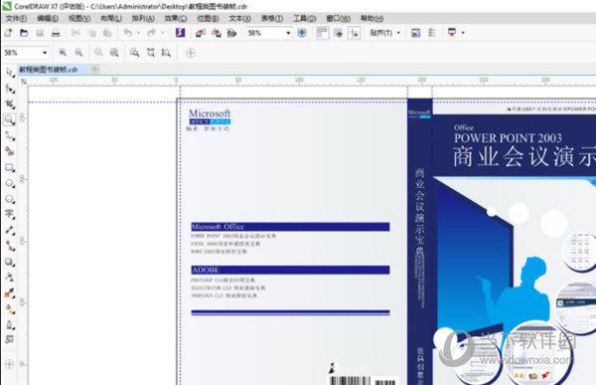Open the 58% zoom level dropdown in standard toolbar
The image size is (596, 385).
pyautogui.click(x=288, y=33)
